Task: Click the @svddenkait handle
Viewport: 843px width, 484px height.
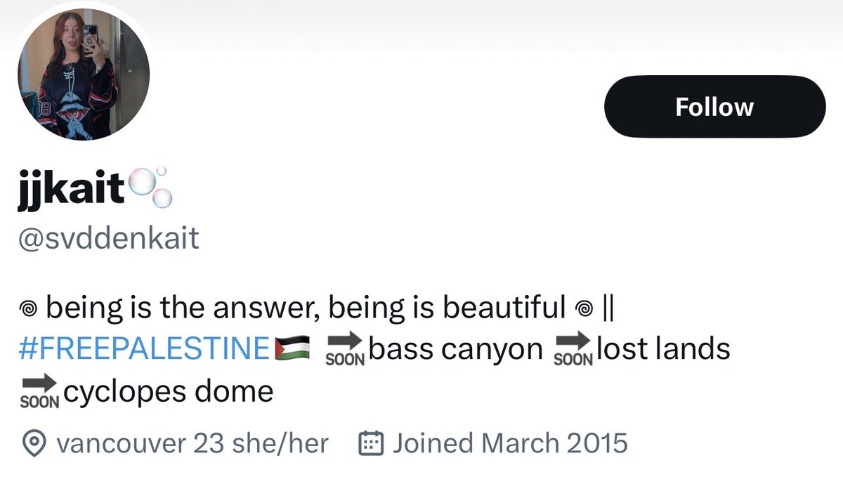Action: tap(109, 239)
